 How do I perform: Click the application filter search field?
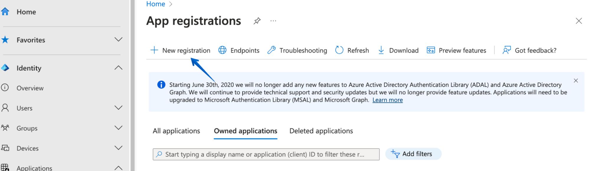point(266,154)
